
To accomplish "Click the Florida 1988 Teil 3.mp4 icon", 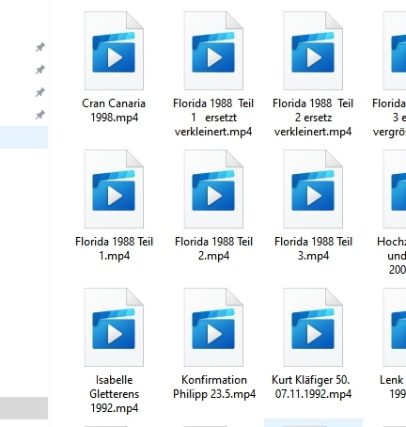I will click(x=313, y=189).
